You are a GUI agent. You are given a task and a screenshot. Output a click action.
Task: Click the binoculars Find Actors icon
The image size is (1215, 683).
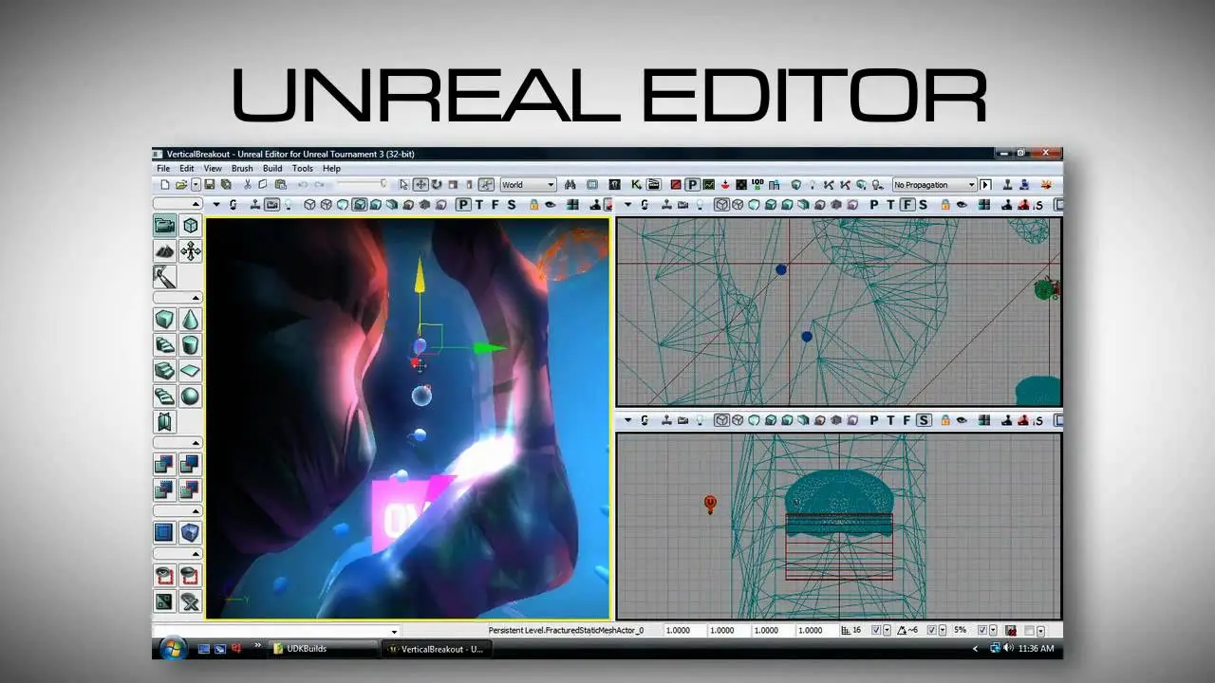(570, 185)
